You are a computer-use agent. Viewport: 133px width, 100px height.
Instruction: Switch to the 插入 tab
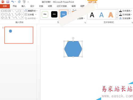23,6
